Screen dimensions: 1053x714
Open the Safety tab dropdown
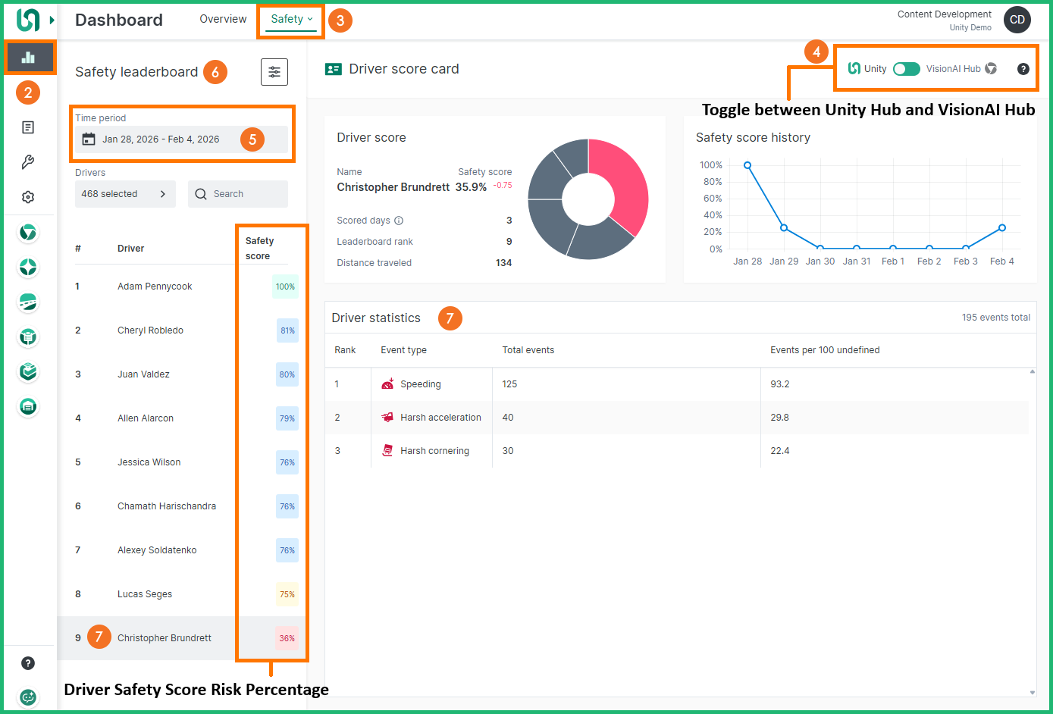coord(291,20)
